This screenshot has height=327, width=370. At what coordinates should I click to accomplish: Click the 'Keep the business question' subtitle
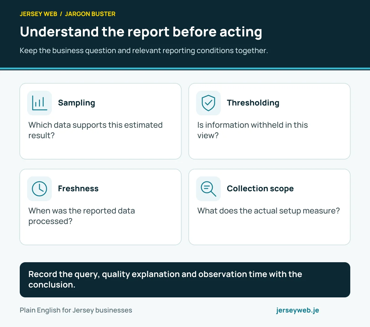[x=144, y=51]
